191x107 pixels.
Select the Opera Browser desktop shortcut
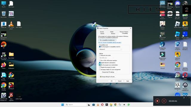[x=185, y=76]
